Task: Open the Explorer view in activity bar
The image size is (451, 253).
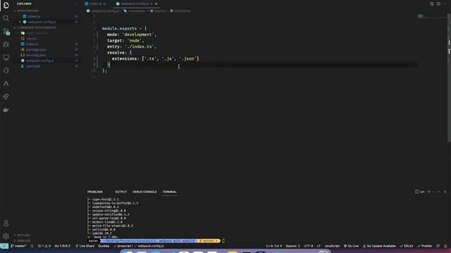Action: (6, 5)
